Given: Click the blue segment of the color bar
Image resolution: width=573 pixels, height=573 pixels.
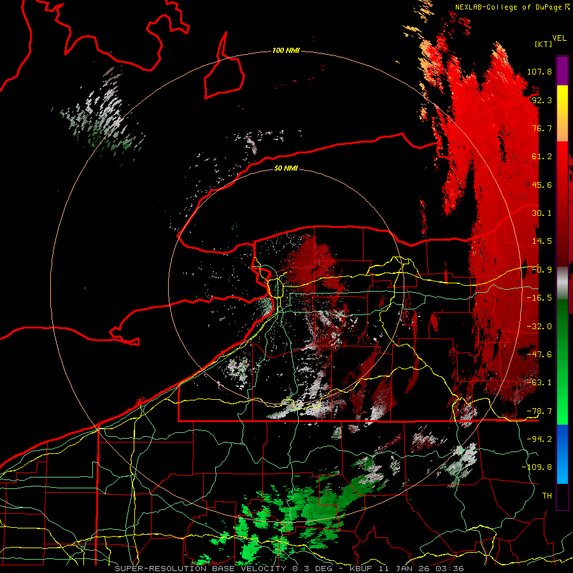Looking at the screenshot, I should pyautogui.click(x=562, y=454).
